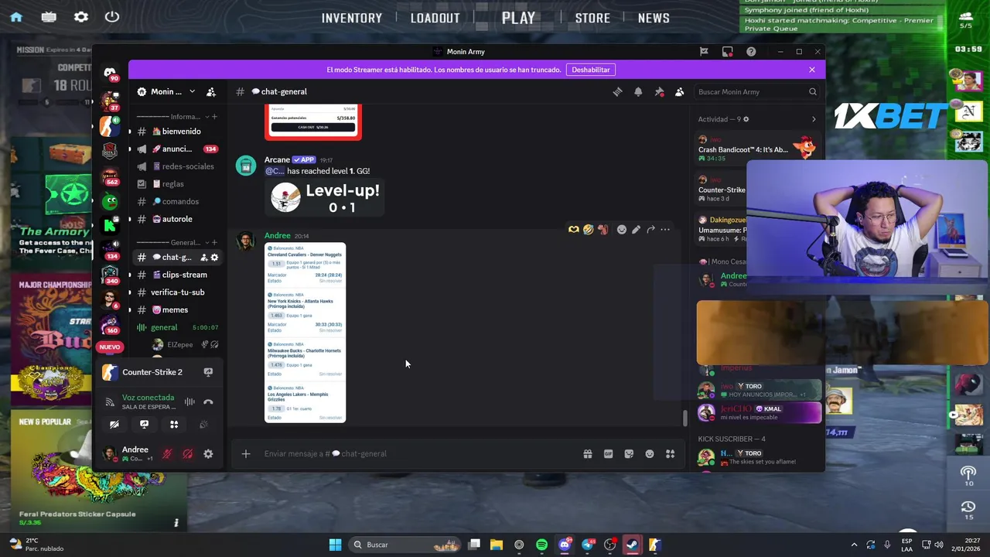
Task: Open Discord direct messages home icon
Action: pyautogui.click(x=110, y=72)
